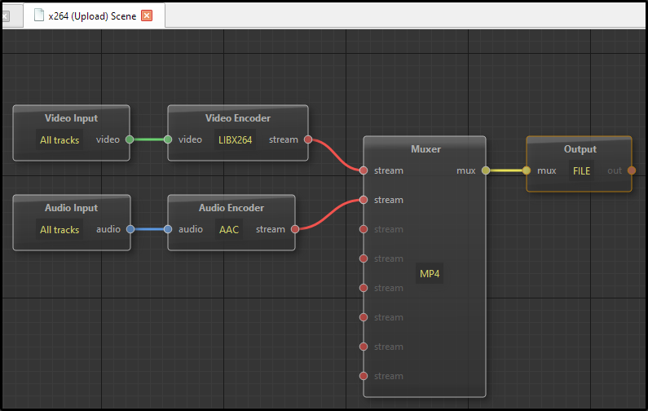Screen dimensions: 648x411
Task: Change the All tracks setting on Audio Input
Action: tap(60, 229)
